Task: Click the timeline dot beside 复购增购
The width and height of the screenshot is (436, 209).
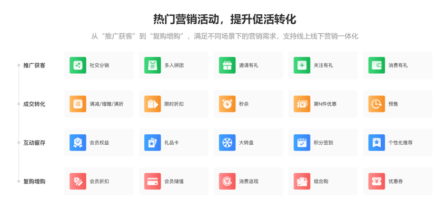Action: pos(19,181)
